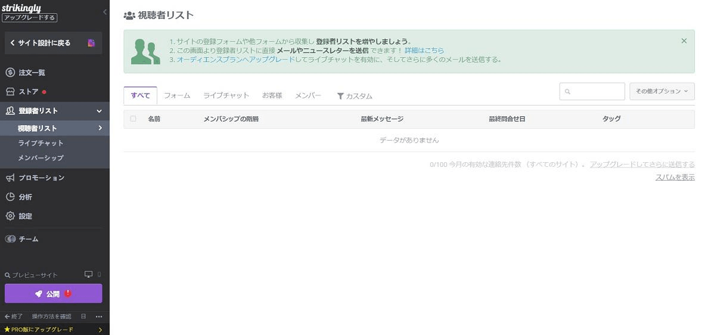Open the その他オプション dropdown
This screenshot has height=335, width=708.
point(662,91)
